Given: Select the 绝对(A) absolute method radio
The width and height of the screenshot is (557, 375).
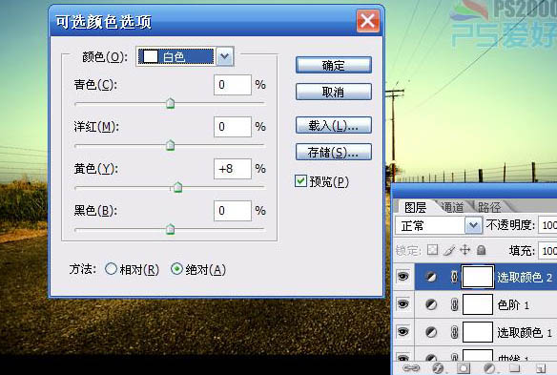Looking at the screenshot, I should (x=176, y=269).
